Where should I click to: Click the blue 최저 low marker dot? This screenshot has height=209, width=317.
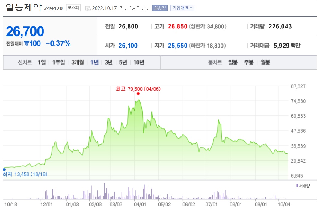tap(4, 169)
